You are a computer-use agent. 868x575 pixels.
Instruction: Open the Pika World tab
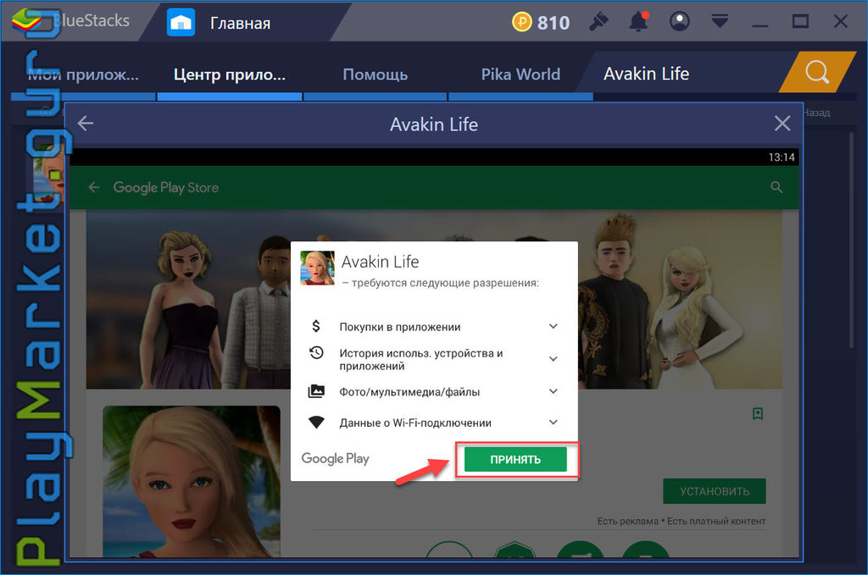pos(520,74)
